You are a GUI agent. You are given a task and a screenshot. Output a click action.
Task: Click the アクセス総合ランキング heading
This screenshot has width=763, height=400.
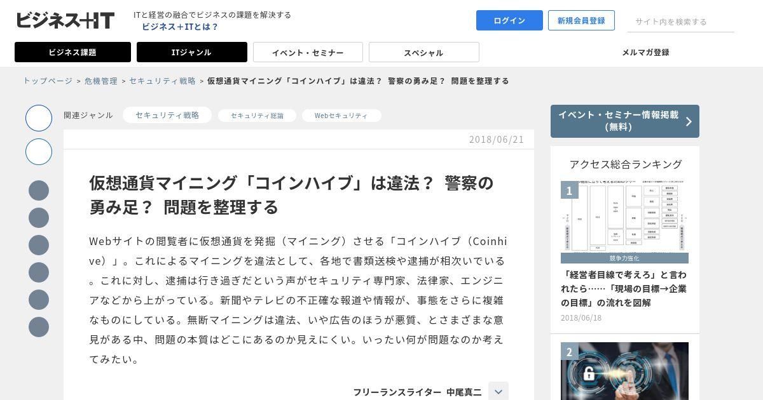click(x=626, y=164)
